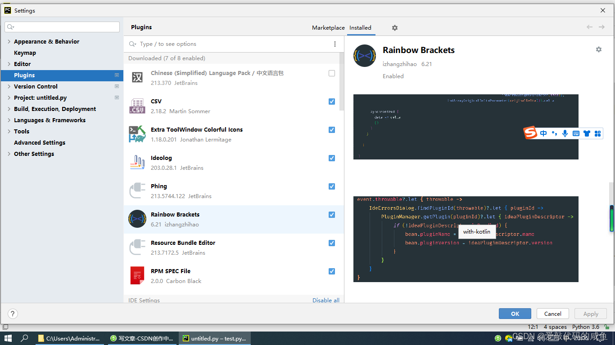This screenshot has width=615, height=345.
Task: Click the project-level icon on Version Control row
Action: click(117, 86)
